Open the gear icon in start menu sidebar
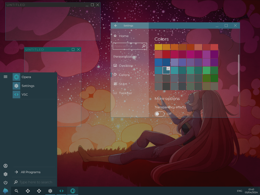The width and height of the screenshot is (260, 195). pos(6,174)
